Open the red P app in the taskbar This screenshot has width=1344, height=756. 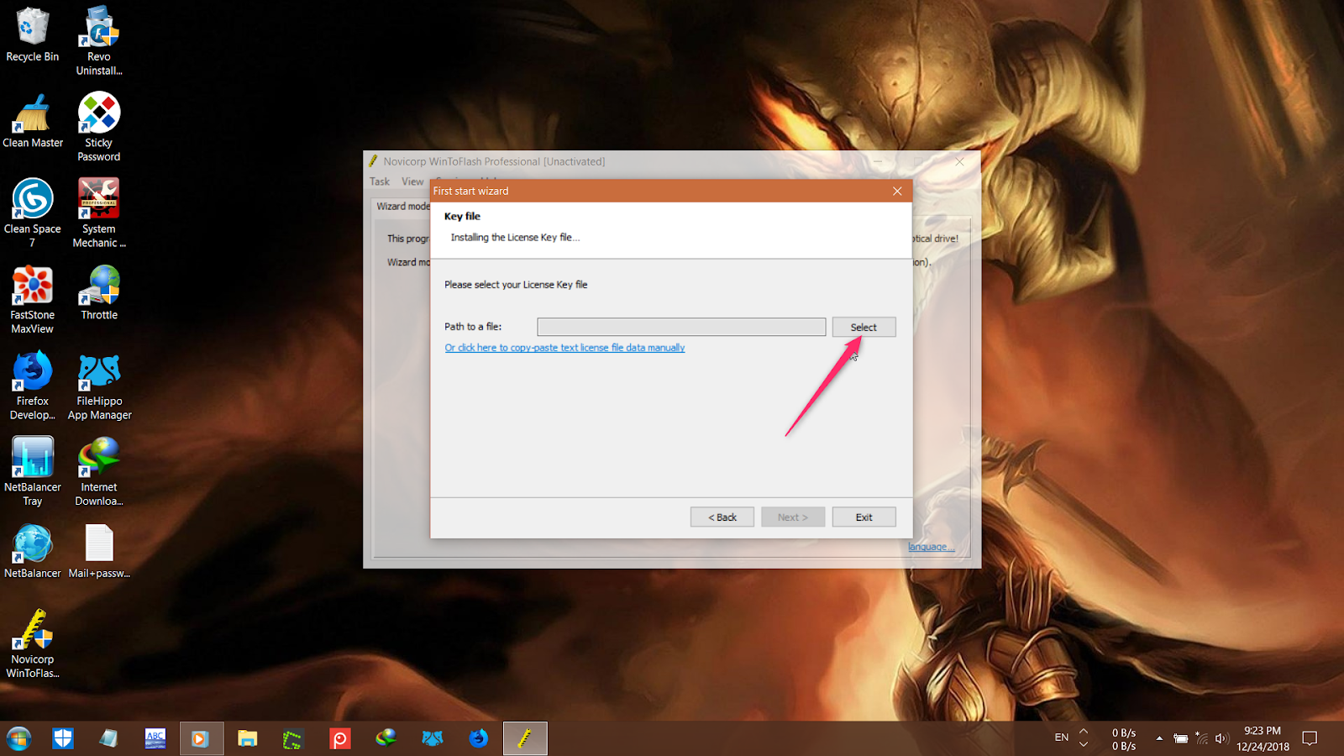339,738
